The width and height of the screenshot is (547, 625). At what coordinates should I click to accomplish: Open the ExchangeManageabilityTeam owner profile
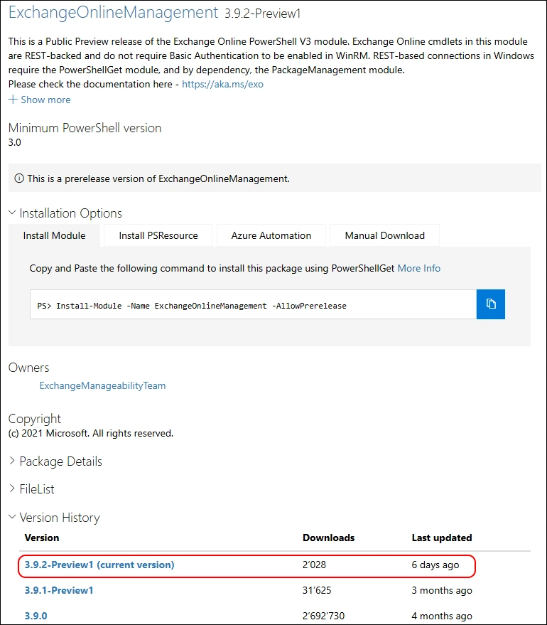click(x=102, y=385)
